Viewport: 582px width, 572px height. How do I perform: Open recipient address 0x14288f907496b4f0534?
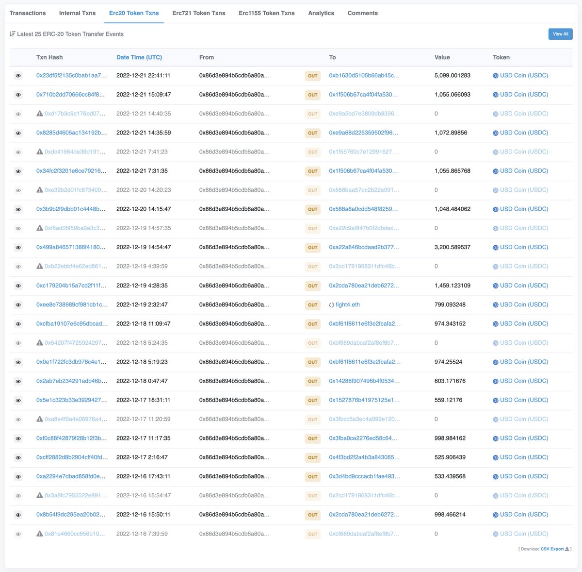click(x=364, y=381)
